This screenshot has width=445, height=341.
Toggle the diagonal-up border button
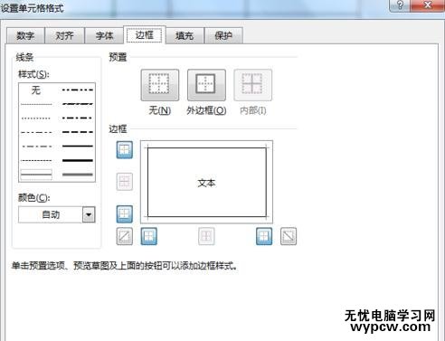pos(124,236)
